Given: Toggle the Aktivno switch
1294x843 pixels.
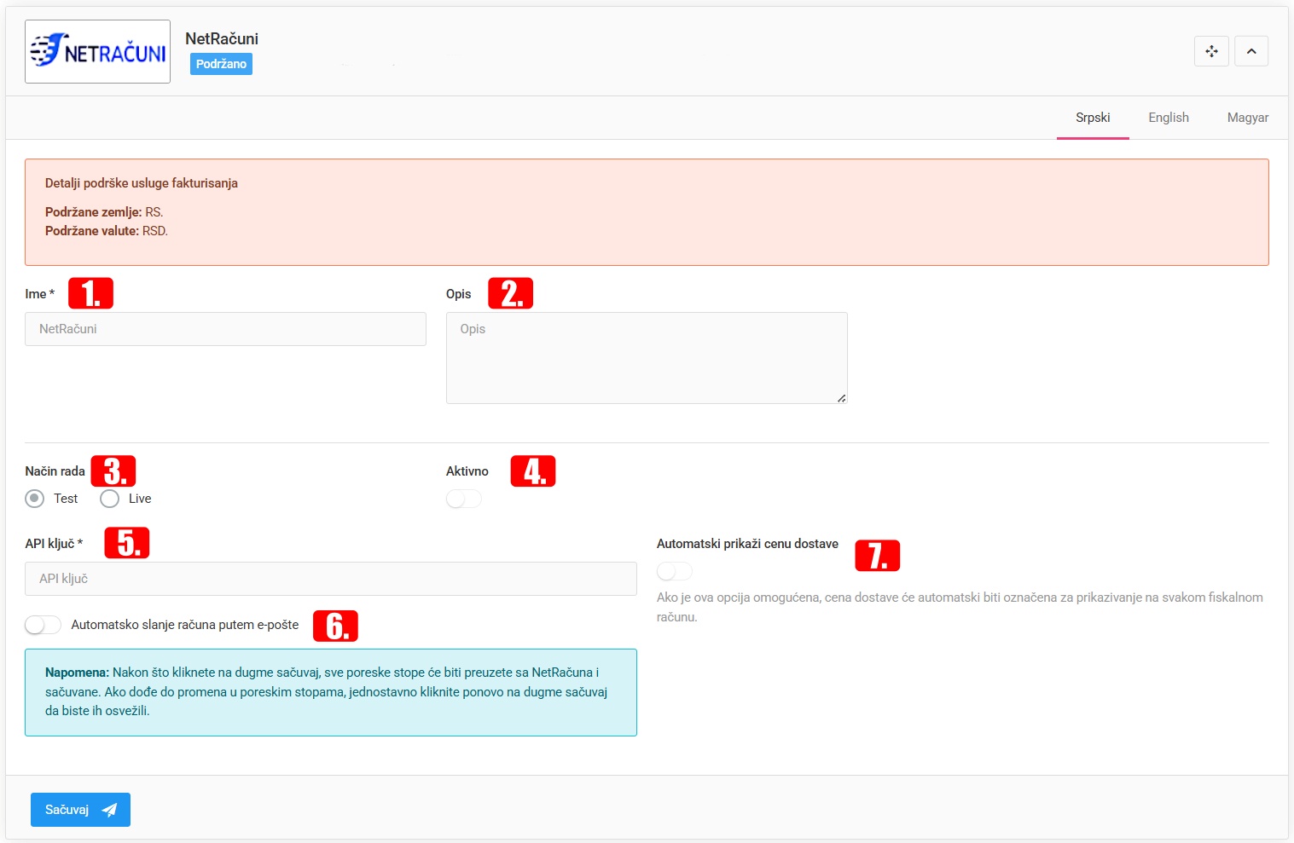Looking at the screenshot, I should 463,499.
